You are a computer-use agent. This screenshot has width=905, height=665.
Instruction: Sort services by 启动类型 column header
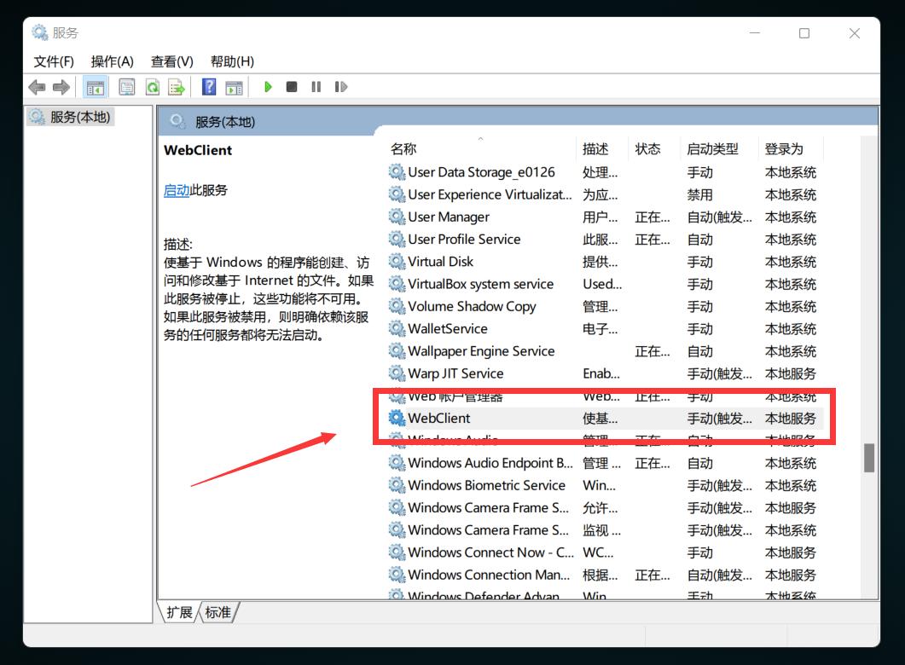tap(712, 148)
